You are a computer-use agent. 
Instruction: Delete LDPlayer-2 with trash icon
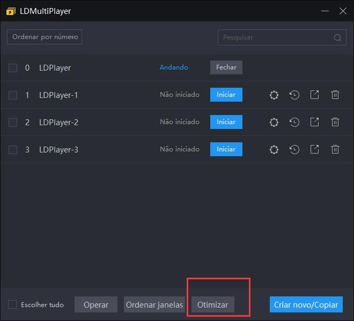tap(335, 122)
